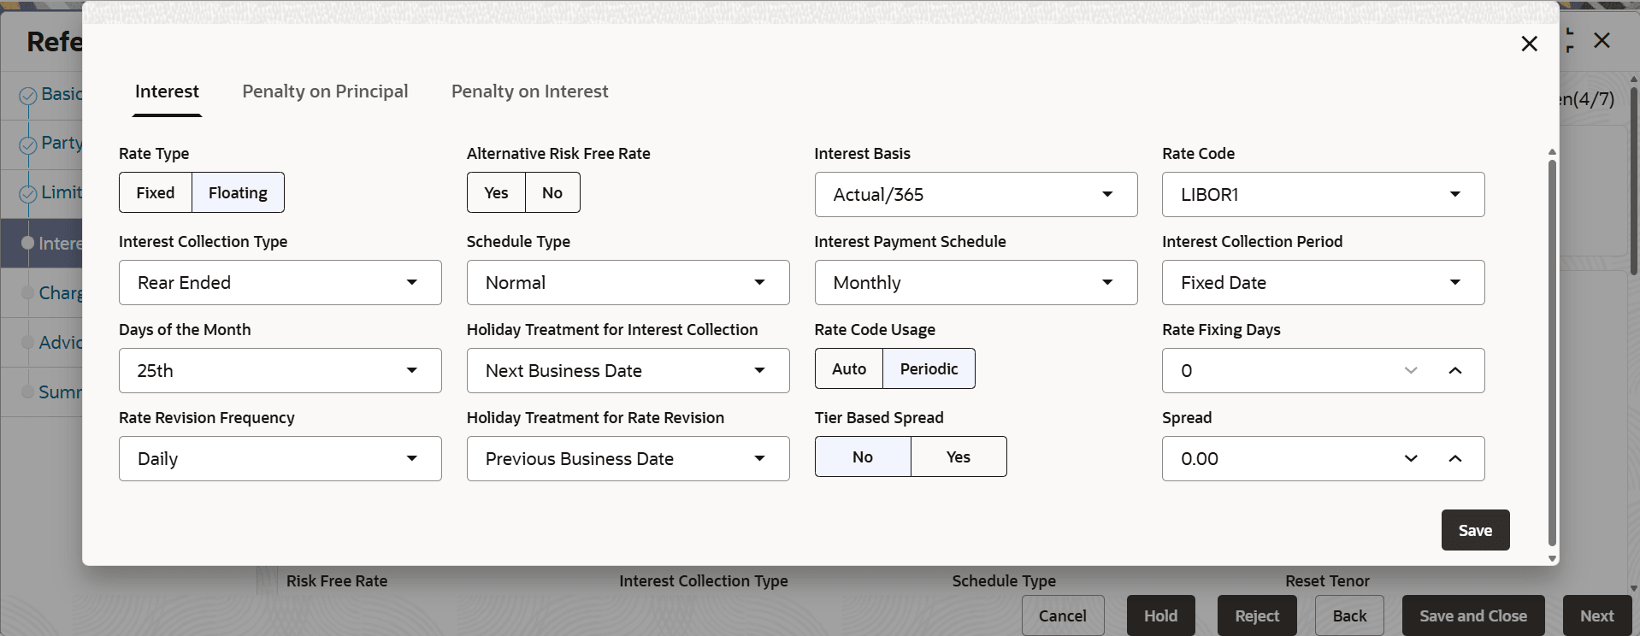
Task: Set Alternative Risk Free Rate to Yes
Action: tap(496, 193)
